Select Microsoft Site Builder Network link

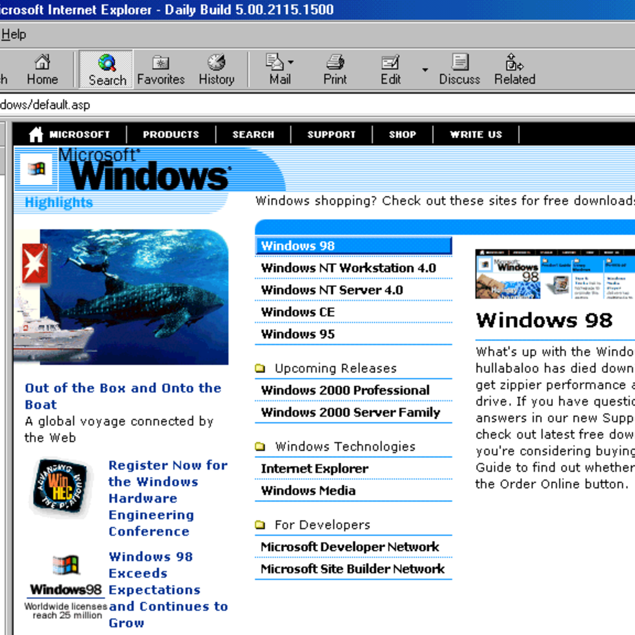(352, 569)
